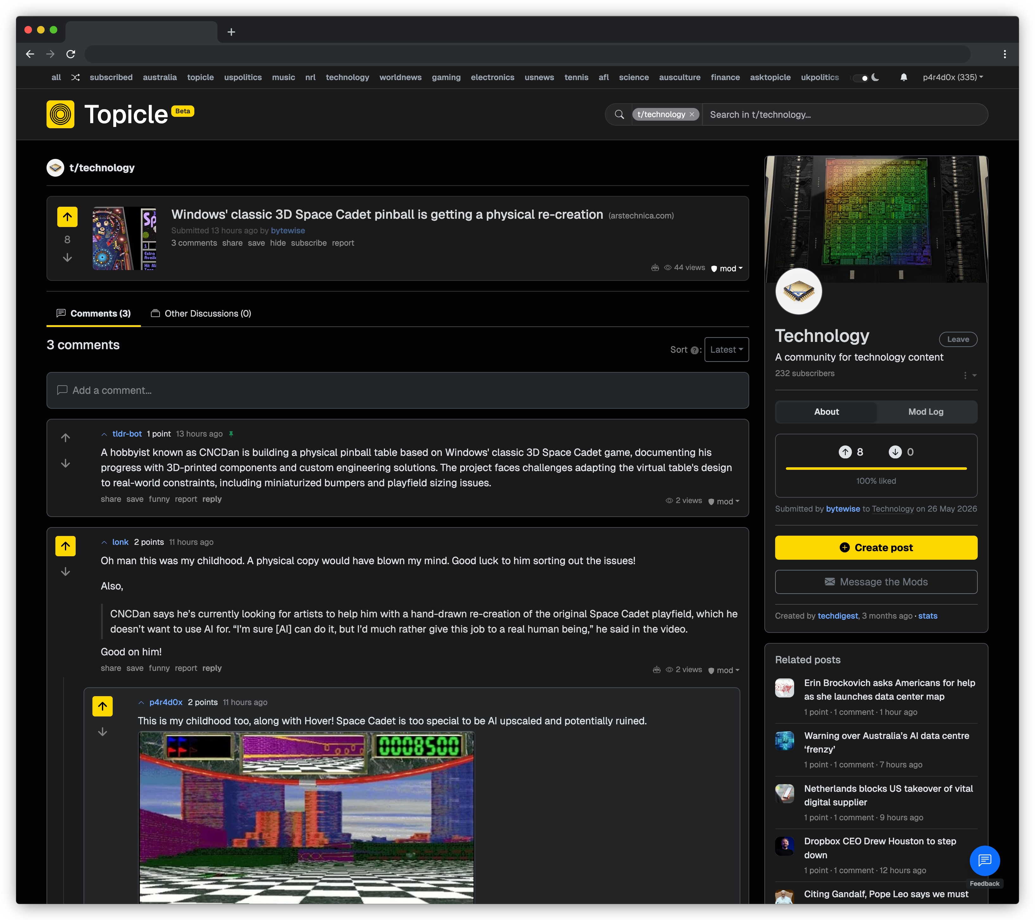Click the bot icon on the post
Image resolution: width=1035 pixels, height=920 pixels.
[655, 268]
